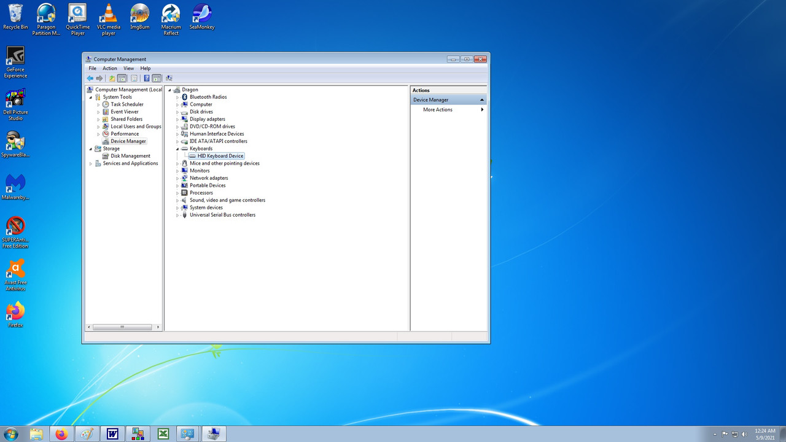786x442 pixels.
Task: Click the Computer device category icon
Action: (184, 104)
